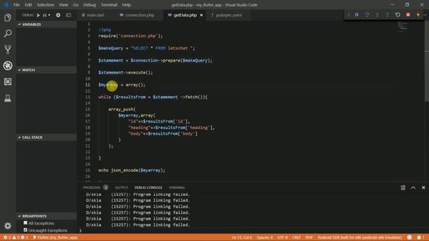This screenshot has width=429, height=241.
Task: Open the Debug view in activity bar
Action: click(x=7, y=66)
